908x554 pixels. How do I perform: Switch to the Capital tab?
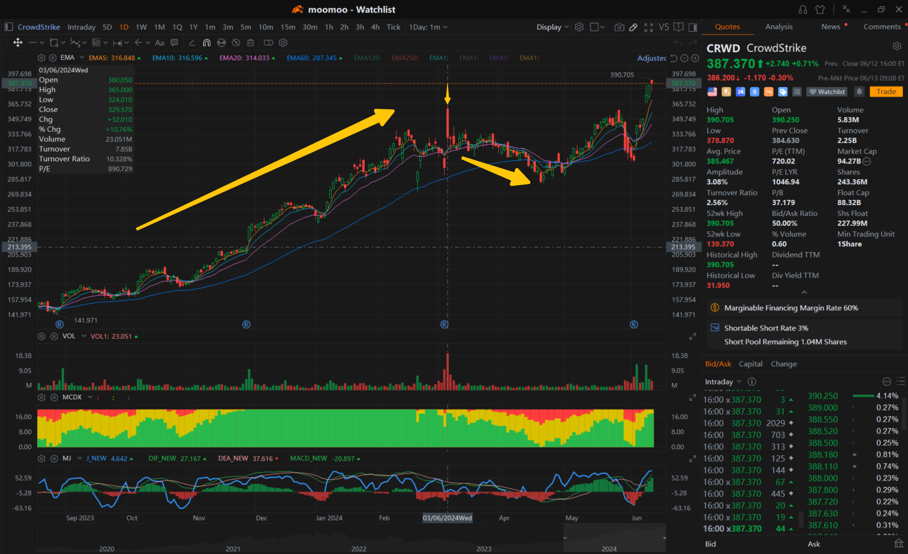tap(750, 364)
